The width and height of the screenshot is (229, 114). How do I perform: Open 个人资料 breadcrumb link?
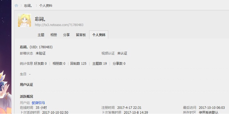(x=46, y=6)
